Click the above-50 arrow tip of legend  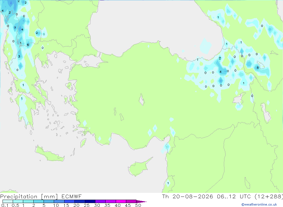[x=141, y=202]
